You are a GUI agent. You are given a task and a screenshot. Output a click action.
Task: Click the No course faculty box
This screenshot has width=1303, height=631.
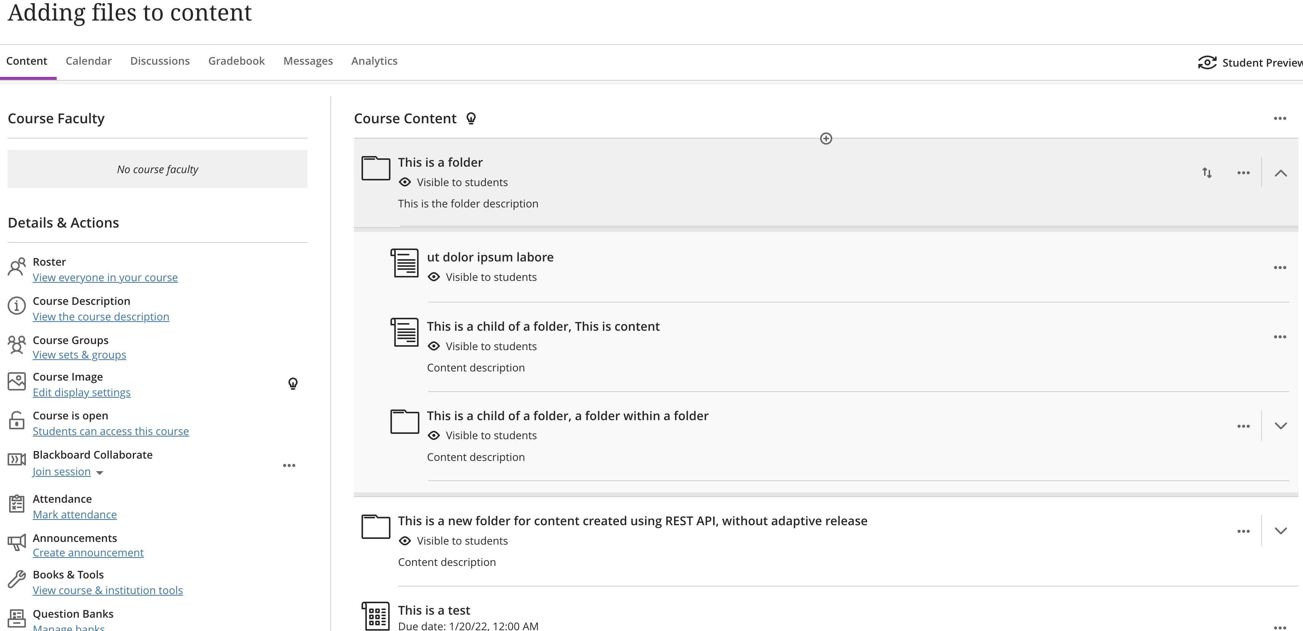(157, 169)
